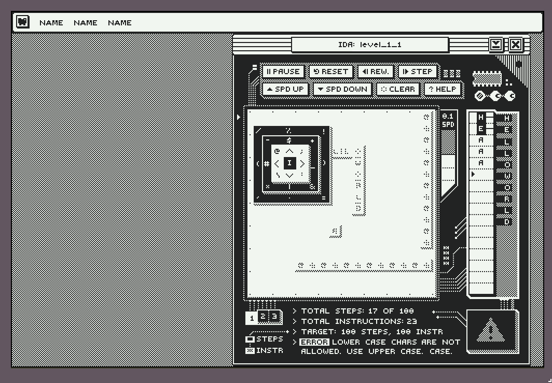Click the 0.1 SPD speed gauge
The height and width of the screenshot is (383, 552).
pyautogui.click(x=448, y=120)
